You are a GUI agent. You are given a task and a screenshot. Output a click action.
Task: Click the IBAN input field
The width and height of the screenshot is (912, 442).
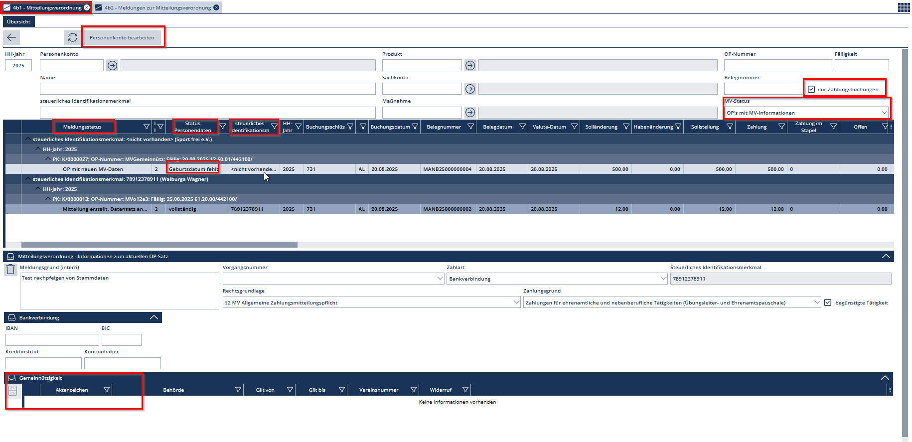pos(52,340)
